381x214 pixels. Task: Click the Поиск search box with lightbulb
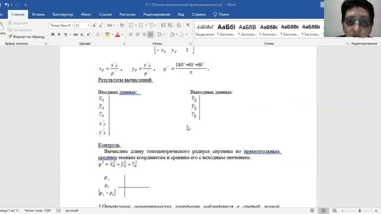point(221,14)
